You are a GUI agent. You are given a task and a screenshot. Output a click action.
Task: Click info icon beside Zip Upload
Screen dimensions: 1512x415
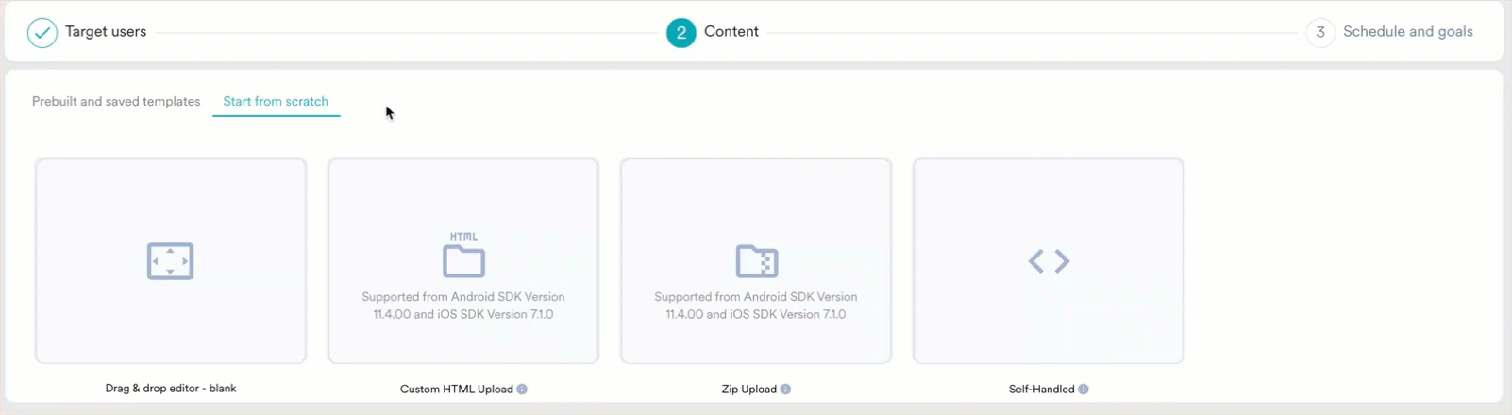(785, 389)
